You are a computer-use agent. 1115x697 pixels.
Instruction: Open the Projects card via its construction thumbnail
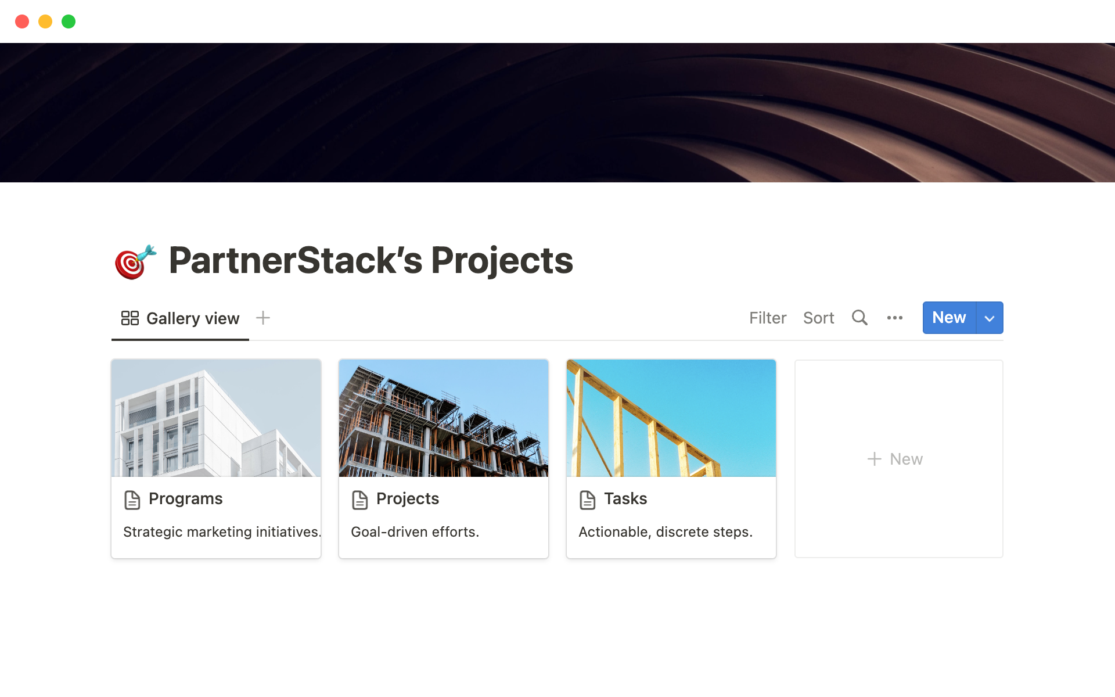pos(443,418)
